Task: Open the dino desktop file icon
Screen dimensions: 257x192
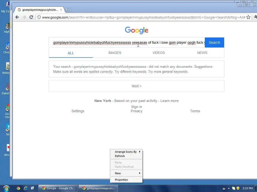Action: pyautogui.click(x=7, y=150)
